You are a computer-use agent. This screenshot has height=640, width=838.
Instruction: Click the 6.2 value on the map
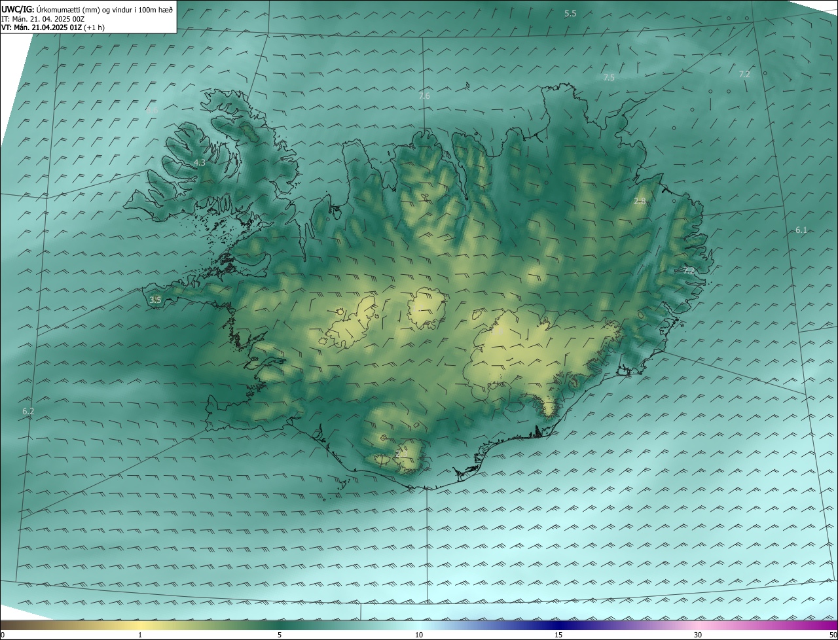point(28,412)
